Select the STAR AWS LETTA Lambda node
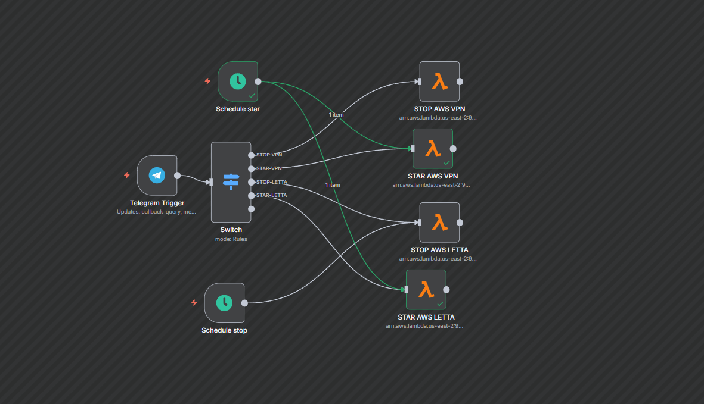Screen dimensions: 704x404 pos(426,290)
